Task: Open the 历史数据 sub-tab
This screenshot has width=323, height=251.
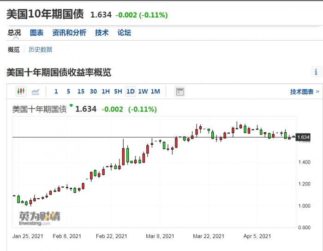Action: tap(40, 49)
